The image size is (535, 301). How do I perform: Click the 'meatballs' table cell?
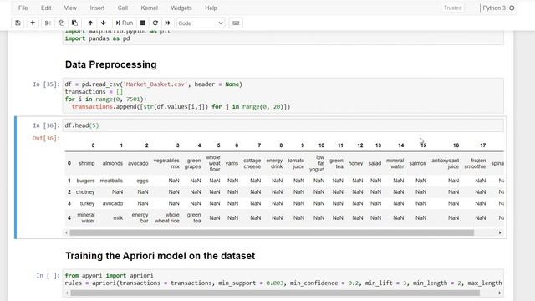111,181
